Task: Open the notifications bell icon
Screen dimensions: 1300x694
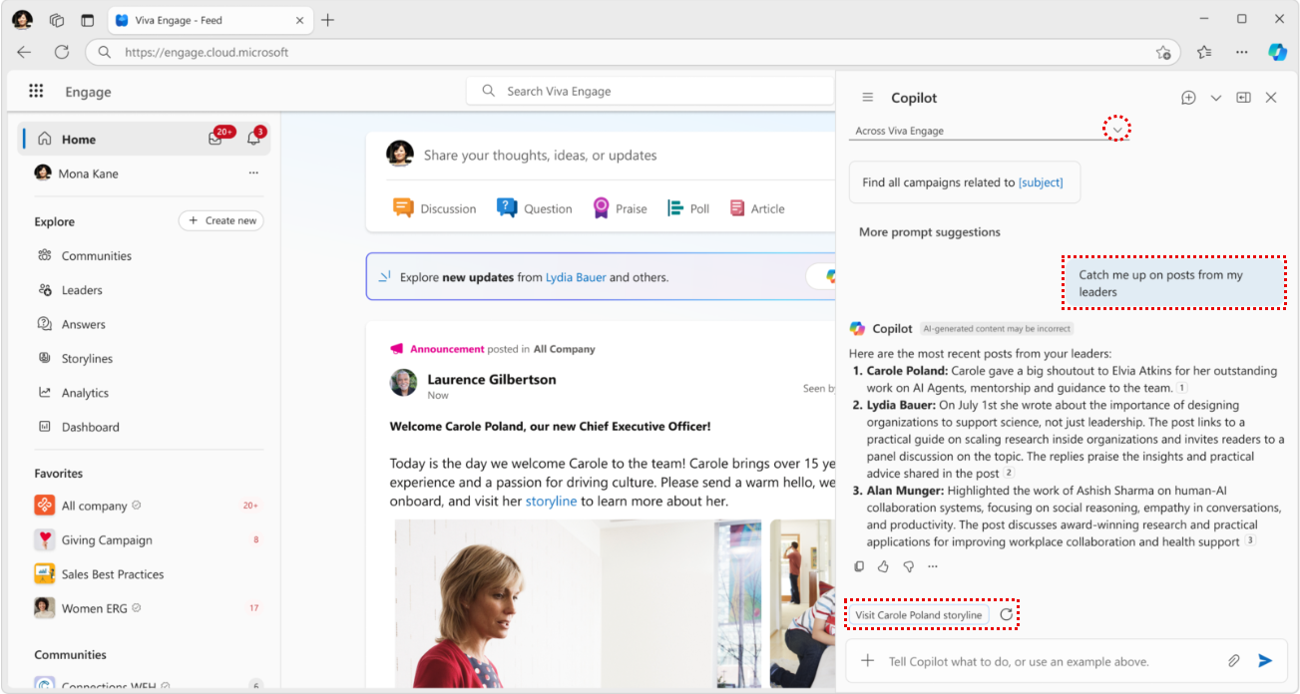Action: (253, 139)
